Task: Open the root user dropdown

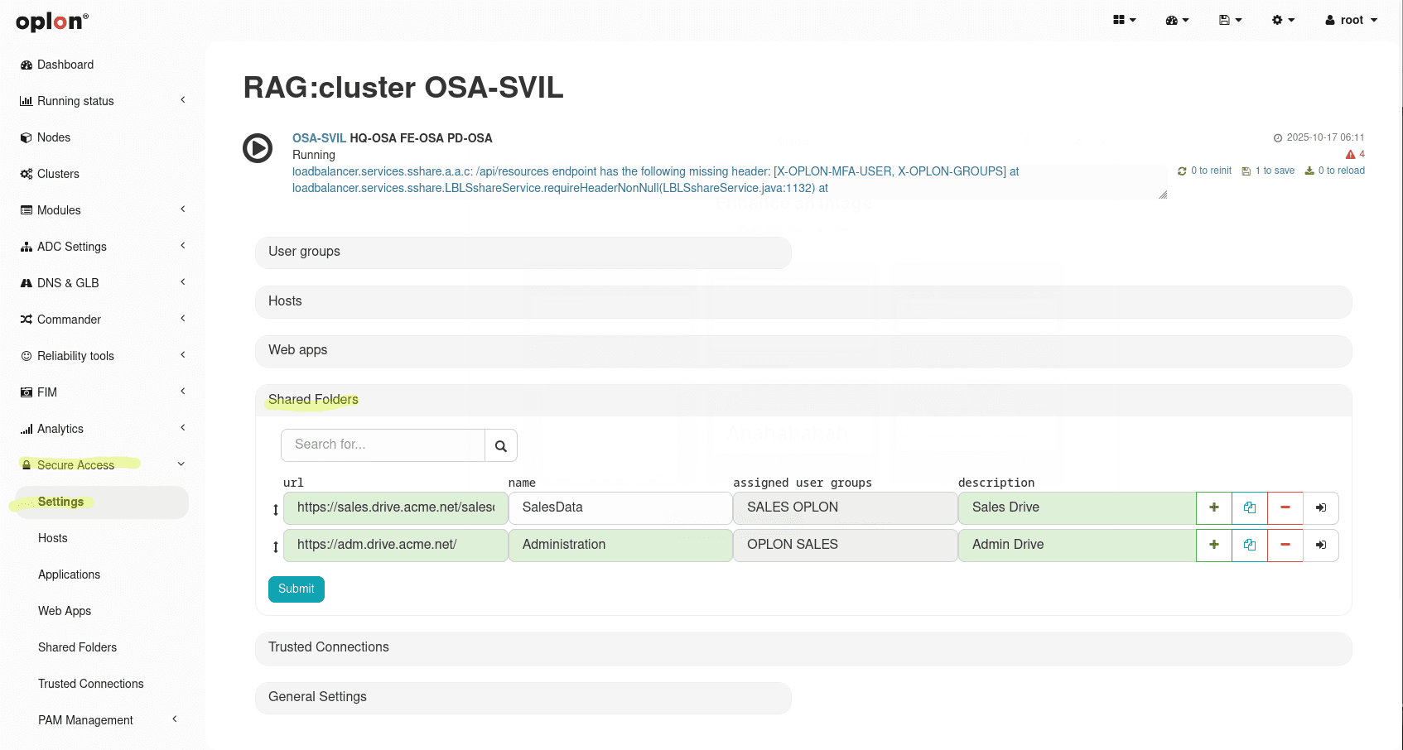Action: (1351, 20)
